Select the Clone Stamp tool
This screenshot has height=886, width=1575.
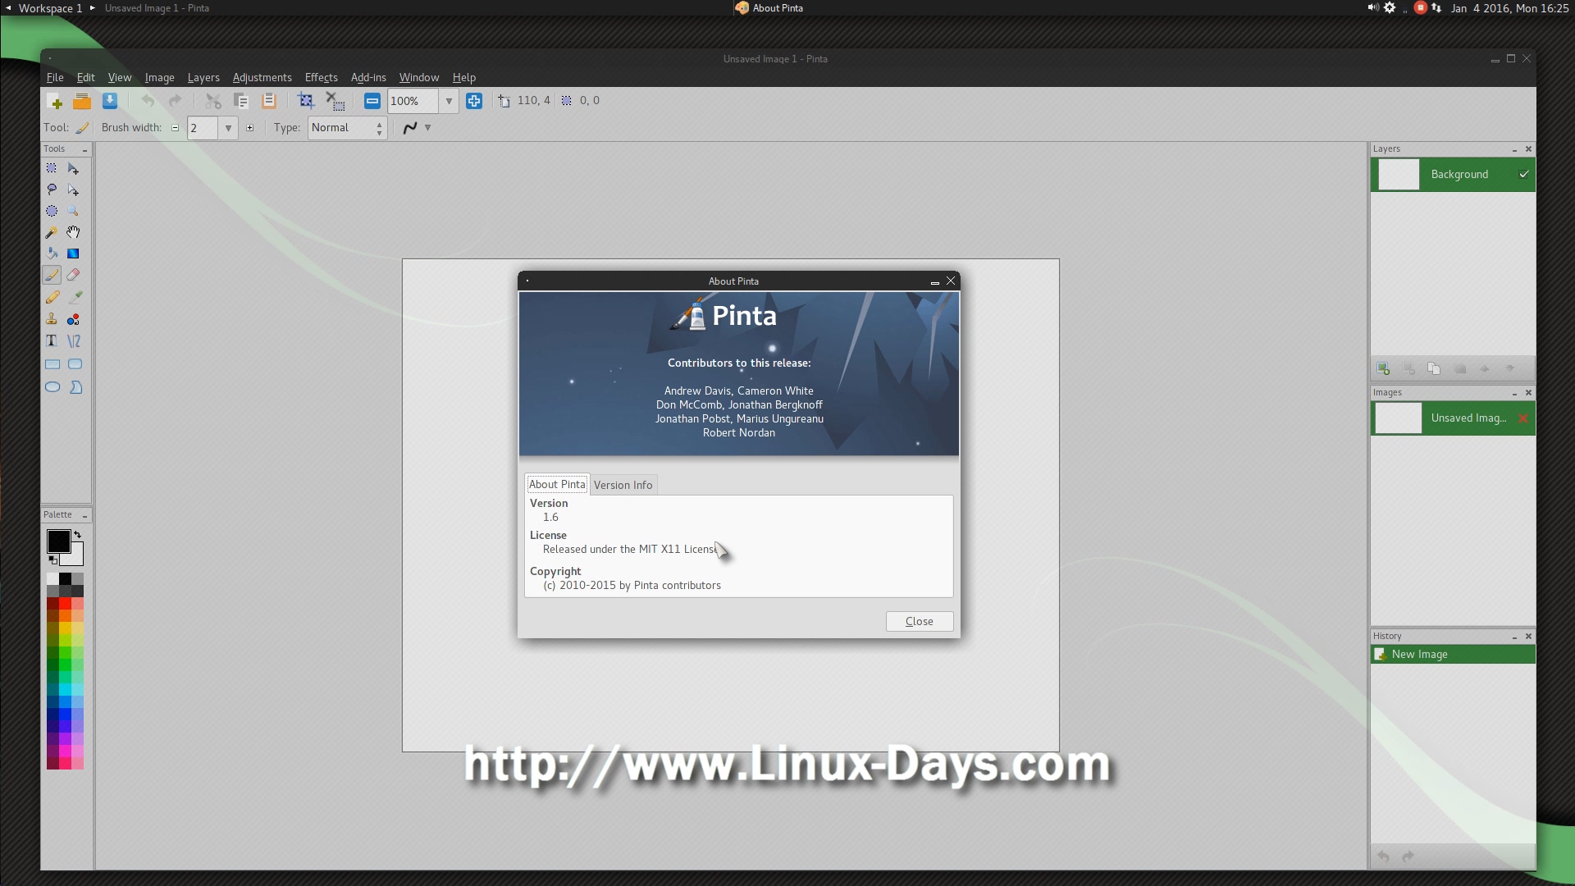click(52, 319)
